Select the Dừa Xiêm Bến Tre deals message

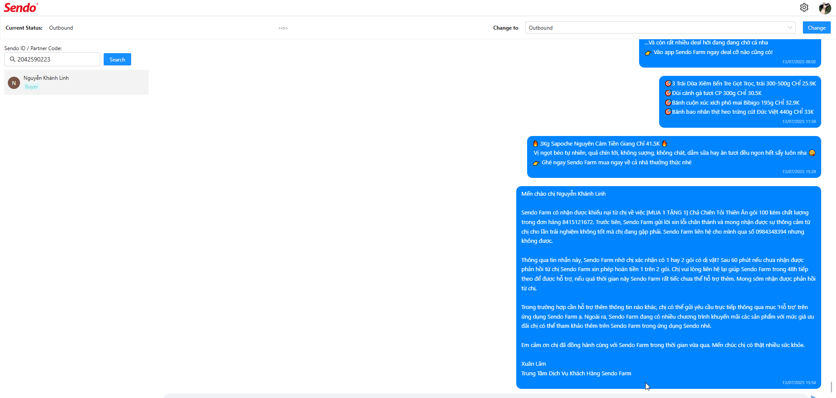click(740, 102)
